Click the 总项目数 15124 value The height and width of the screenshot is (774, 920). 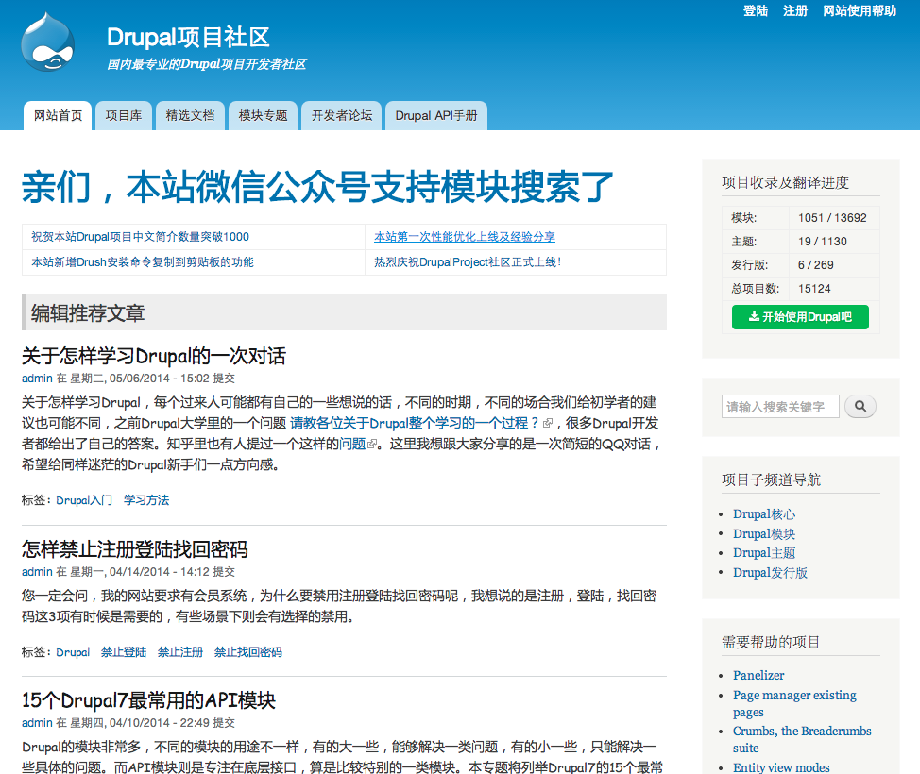[x=814, y=289]
